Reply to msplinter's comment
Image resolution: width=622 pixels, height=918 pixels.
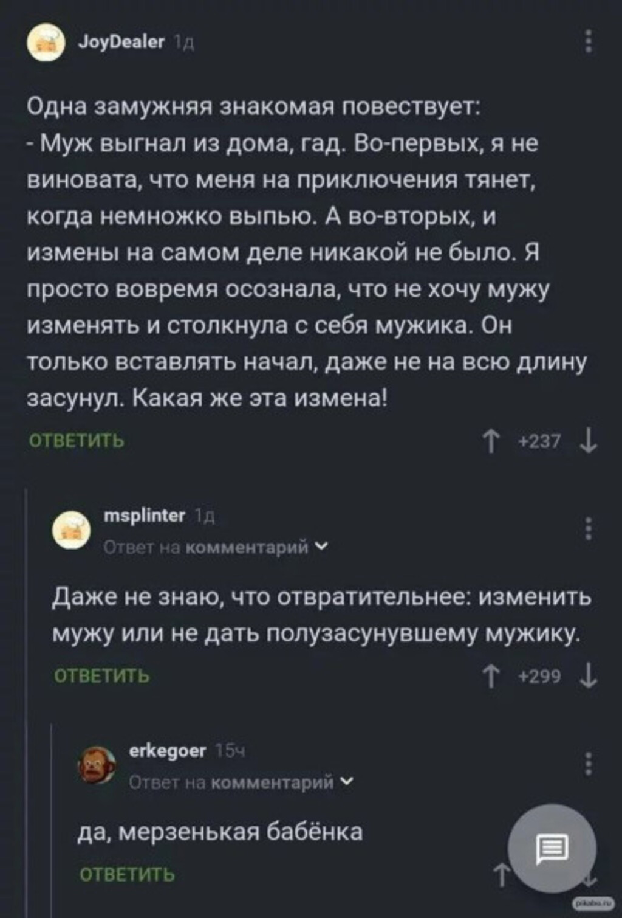pyautogui.click(x=101, y=675)
